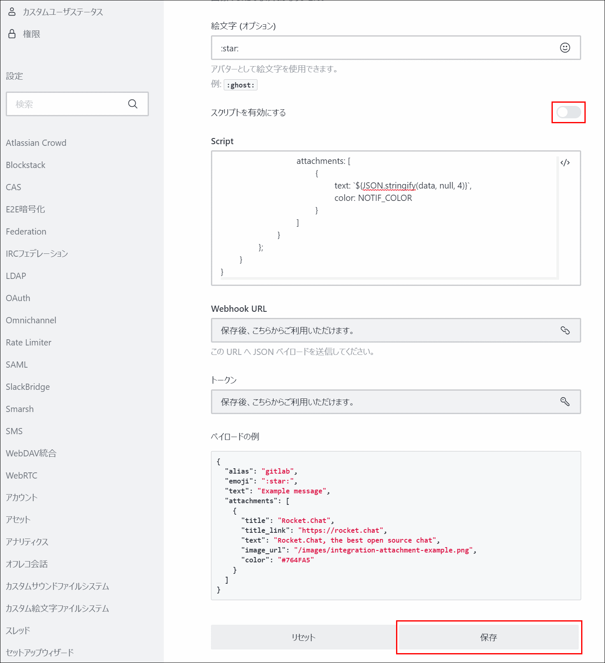Viewport: 605px width, 663px height.
Task: Click the 保存 button
Action: [489, 637]
